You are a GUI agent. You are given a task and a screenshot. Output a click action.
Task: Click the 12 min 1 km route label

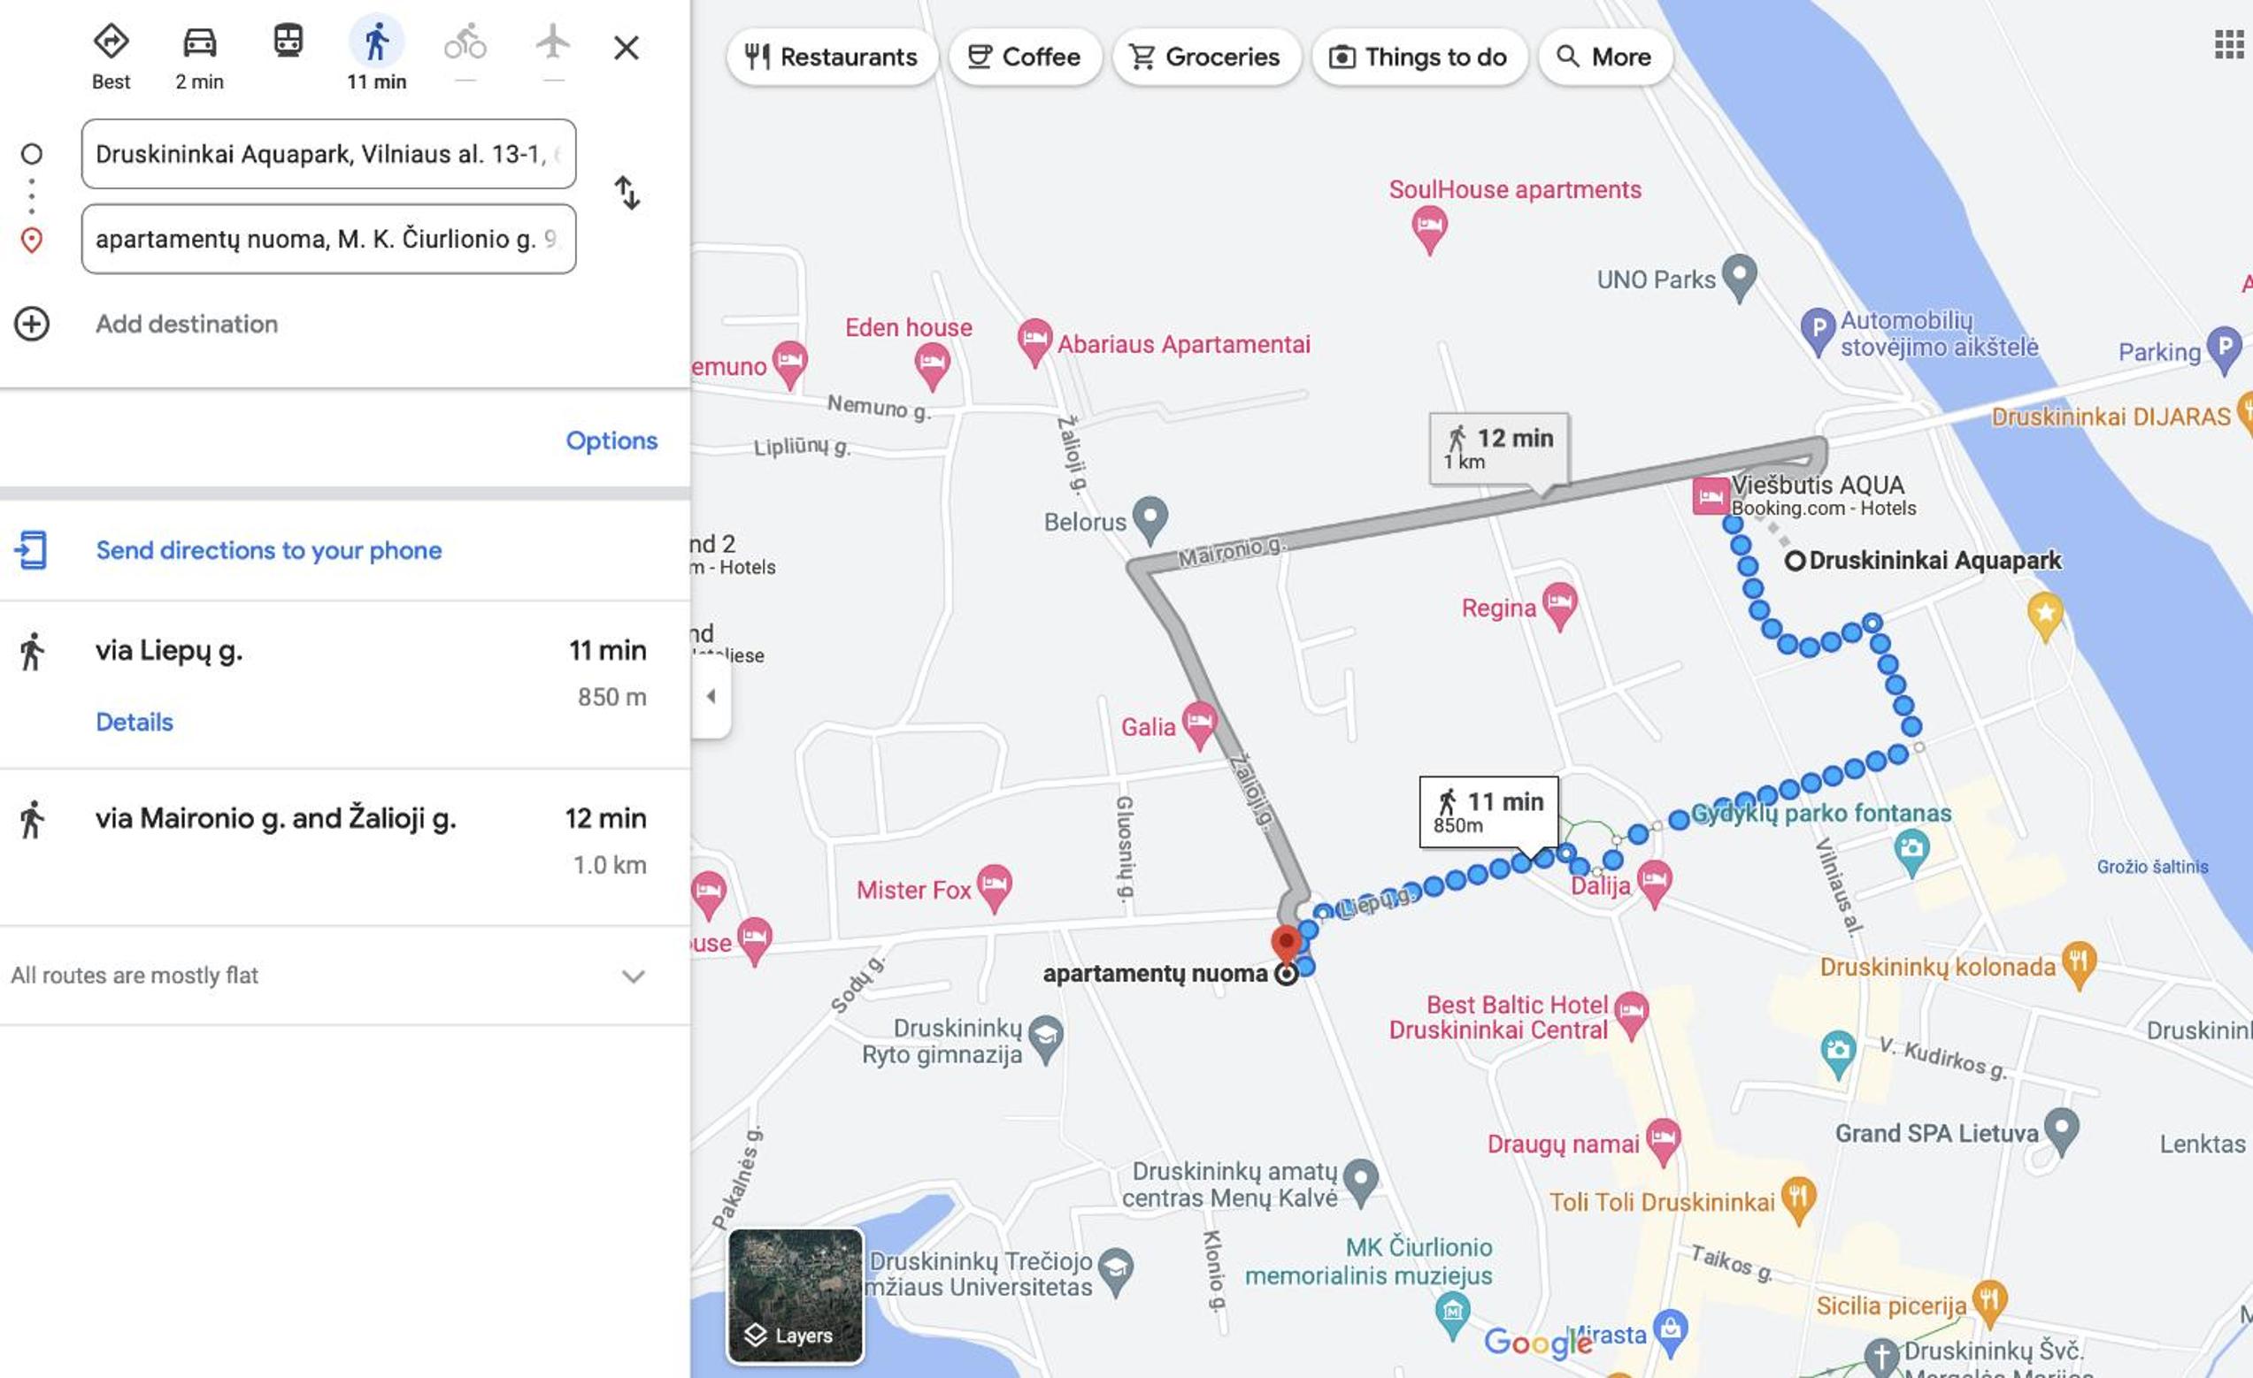1500,448
